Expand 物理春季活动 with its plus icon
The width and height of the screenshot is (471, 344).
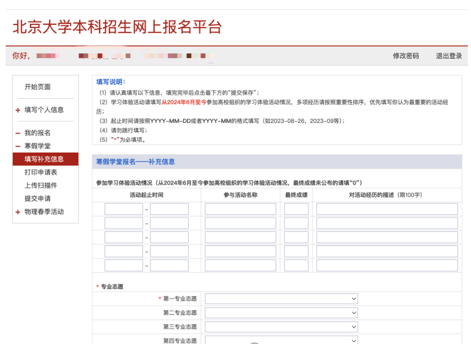click(18, 212)
